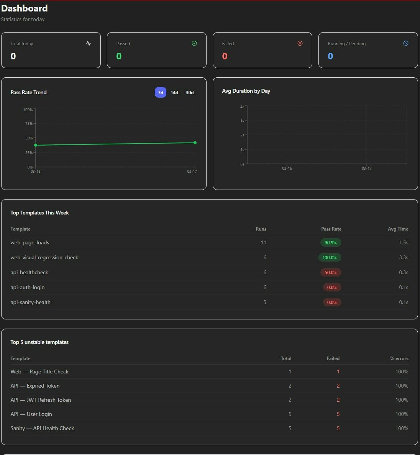Switch Pass Rate Trend to 30d
The image size is (420, 455).
coord(190,92)
